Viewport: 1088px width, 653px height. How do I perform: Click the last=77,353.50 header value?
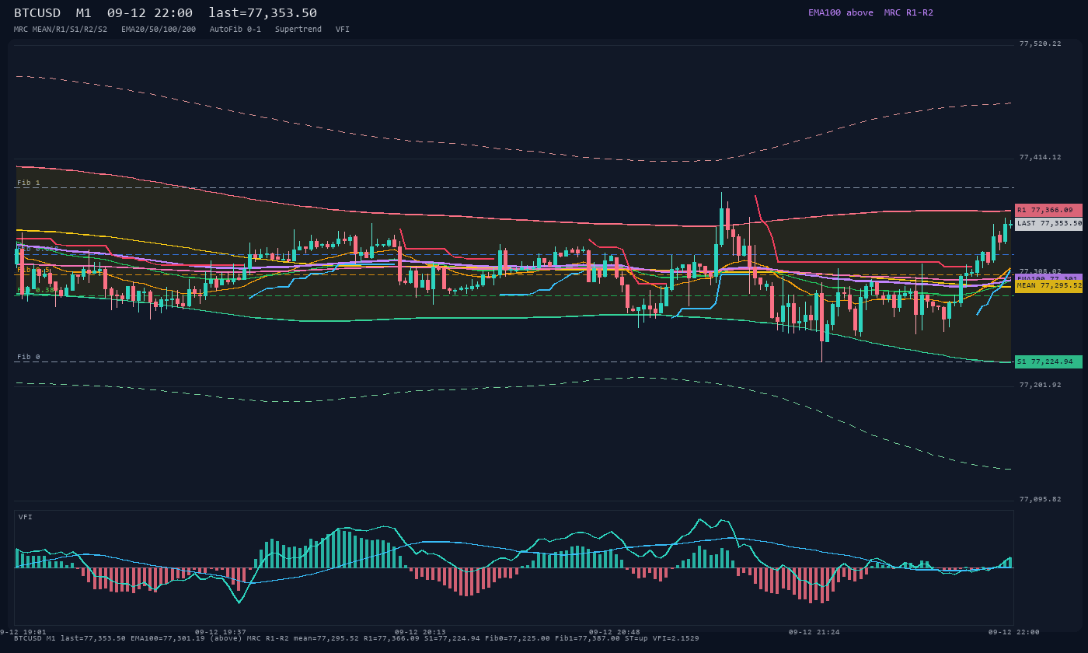(263, 13)
